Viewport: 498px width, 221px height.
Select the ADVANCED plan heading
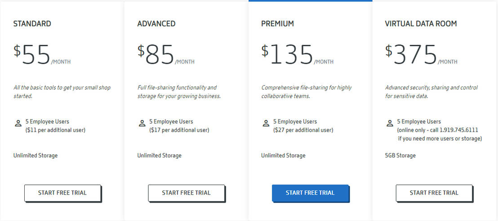tap(156, 24)
